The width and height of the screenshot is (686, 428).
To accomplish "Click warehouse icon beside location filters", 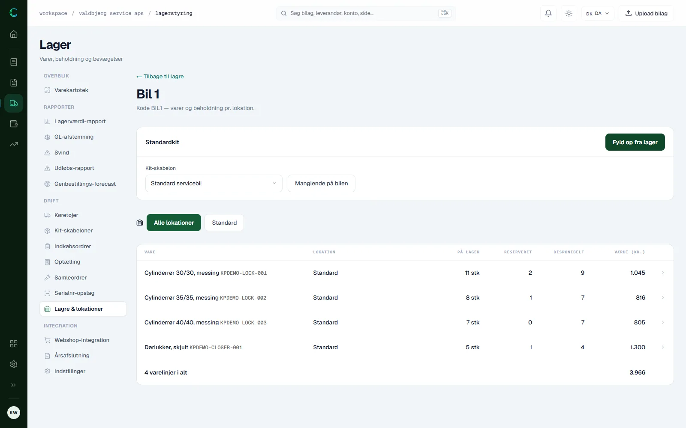I will (140, 223).
